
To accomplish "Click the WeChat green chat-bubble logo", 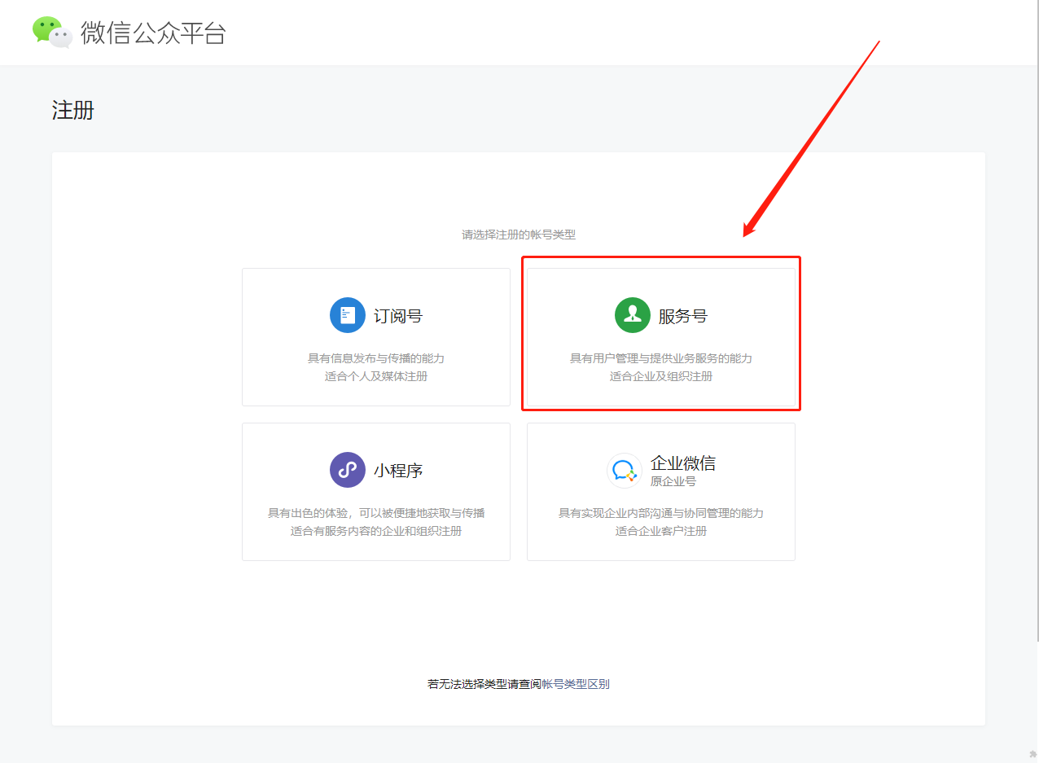I will click(52, 32).
